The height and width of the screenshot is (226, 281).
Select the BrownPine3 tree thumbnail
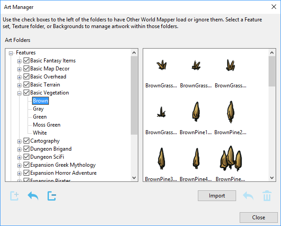161,159
